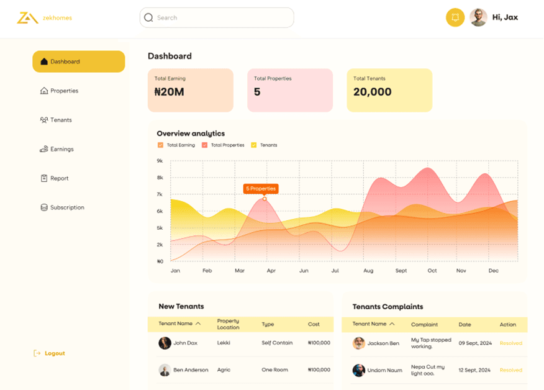Open the Dashboard menu item
Image resolution: width=544 pixels, height=390 pixels.
click(78, 61)
